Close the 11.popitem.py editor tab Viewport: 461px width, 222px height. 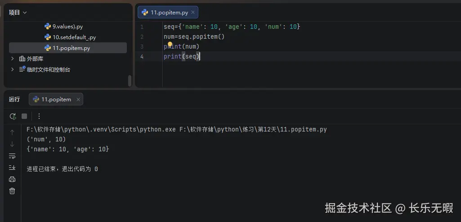(193, 12)
